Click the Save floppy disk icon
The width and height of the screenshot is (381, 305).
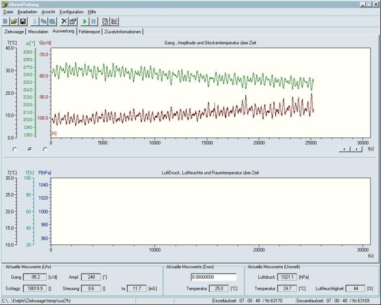pos(22,21)
